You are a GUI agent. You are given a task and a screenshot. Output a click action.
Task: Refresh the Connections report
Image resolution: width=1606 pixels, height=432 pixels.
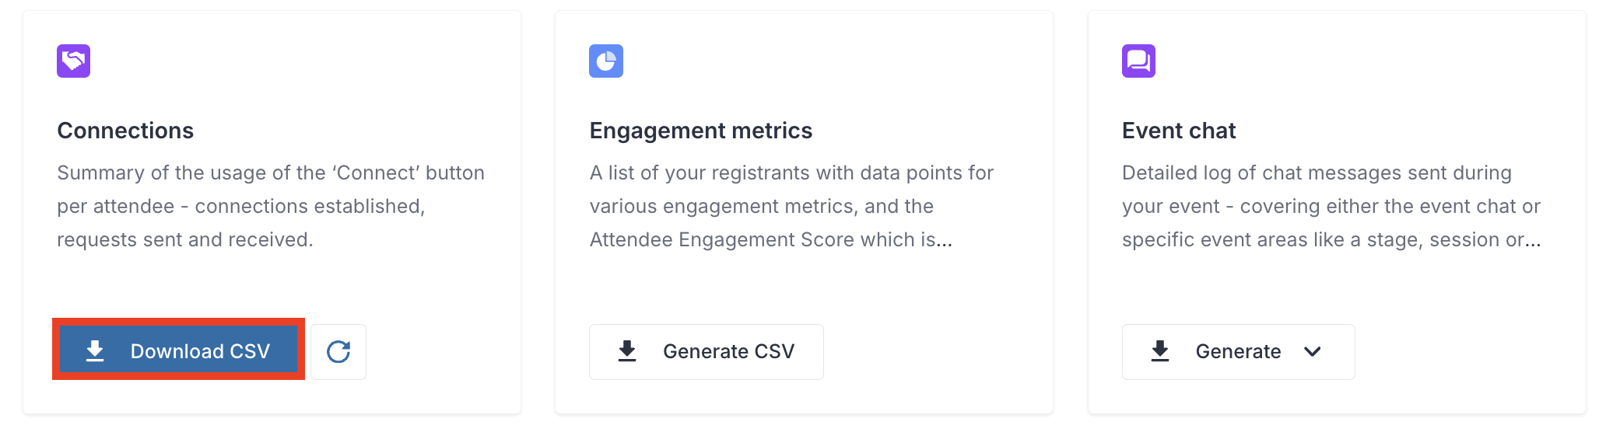[338, 352]
